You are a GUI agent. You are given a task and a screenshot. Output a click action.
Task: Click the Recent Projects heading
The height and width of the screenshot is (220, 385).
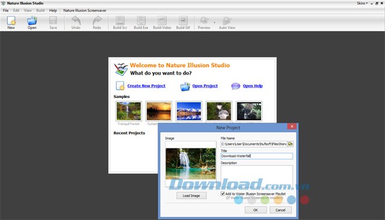[x=129, y=133]
